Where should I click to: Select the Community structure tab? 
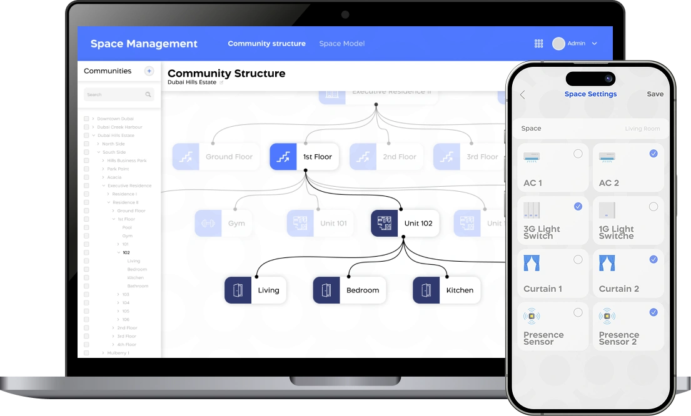pos(266,43)
